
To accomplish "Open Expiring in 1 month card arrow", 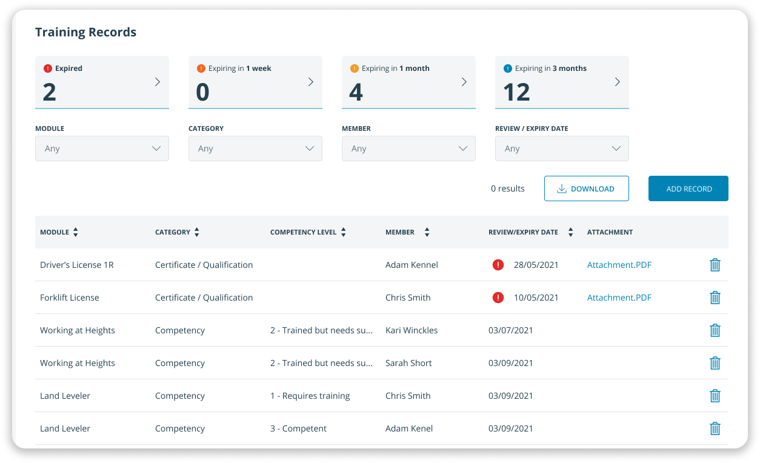I will pos(464,82).
